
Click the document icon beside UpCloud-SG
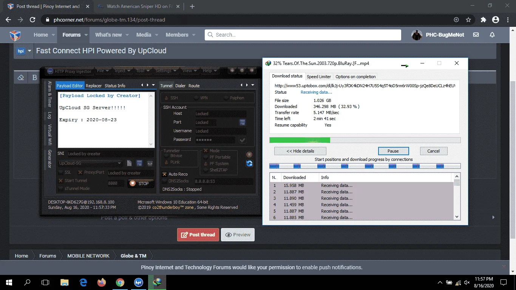click(x=129, y=164)
